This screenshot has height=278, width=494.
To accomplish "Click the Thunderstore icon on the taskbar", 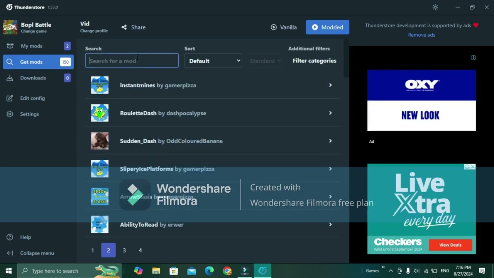I will (x=262, y=271).
